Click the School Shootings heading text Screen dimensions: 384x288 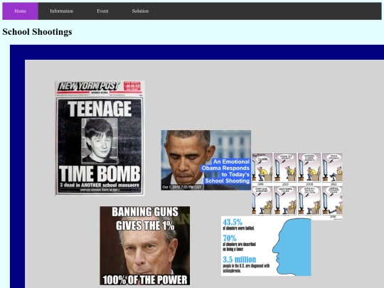tap(37, 32)
